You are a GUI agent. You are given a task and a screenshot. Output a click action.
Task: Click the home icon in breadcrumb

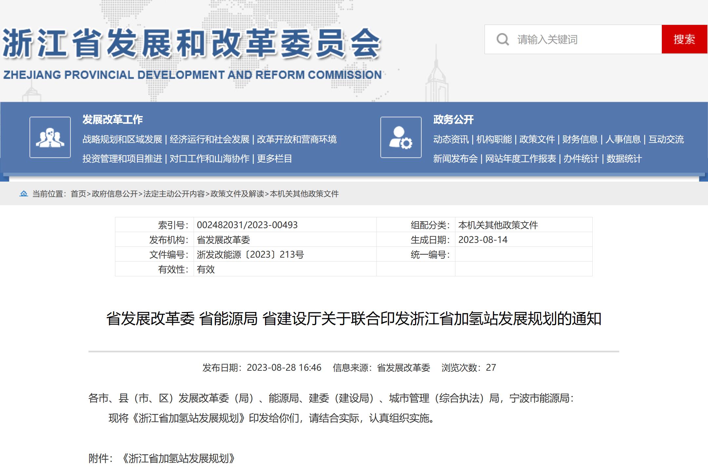(x=24, y=194)
